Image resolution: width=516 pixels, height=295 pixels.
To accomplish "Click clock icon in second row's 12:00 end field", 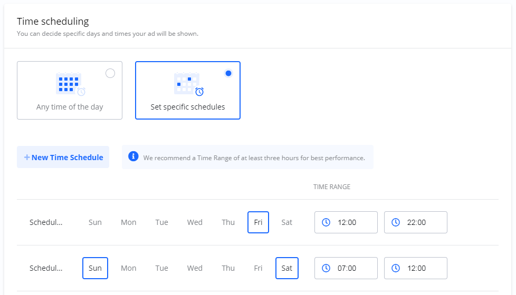I will pos(396,268).
